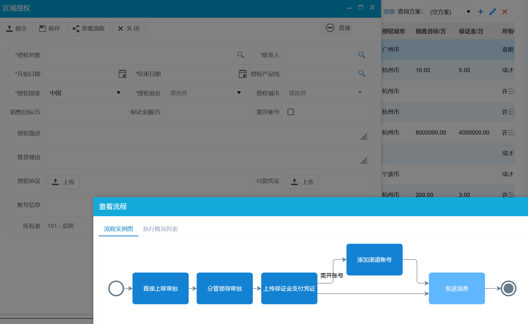Click the 5.00 deposit cell
The height and width of the screenshot is (324, 528).
click(464, 70)
